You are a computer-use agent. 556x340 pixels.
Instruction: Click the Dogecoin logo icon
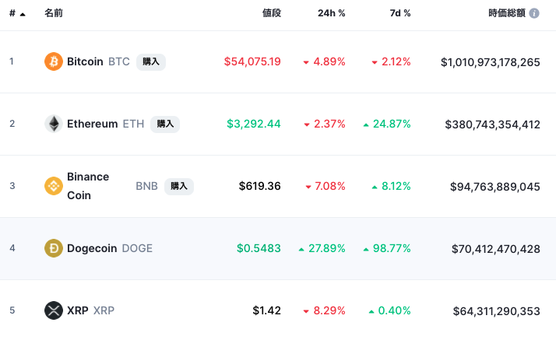point(54,248)
